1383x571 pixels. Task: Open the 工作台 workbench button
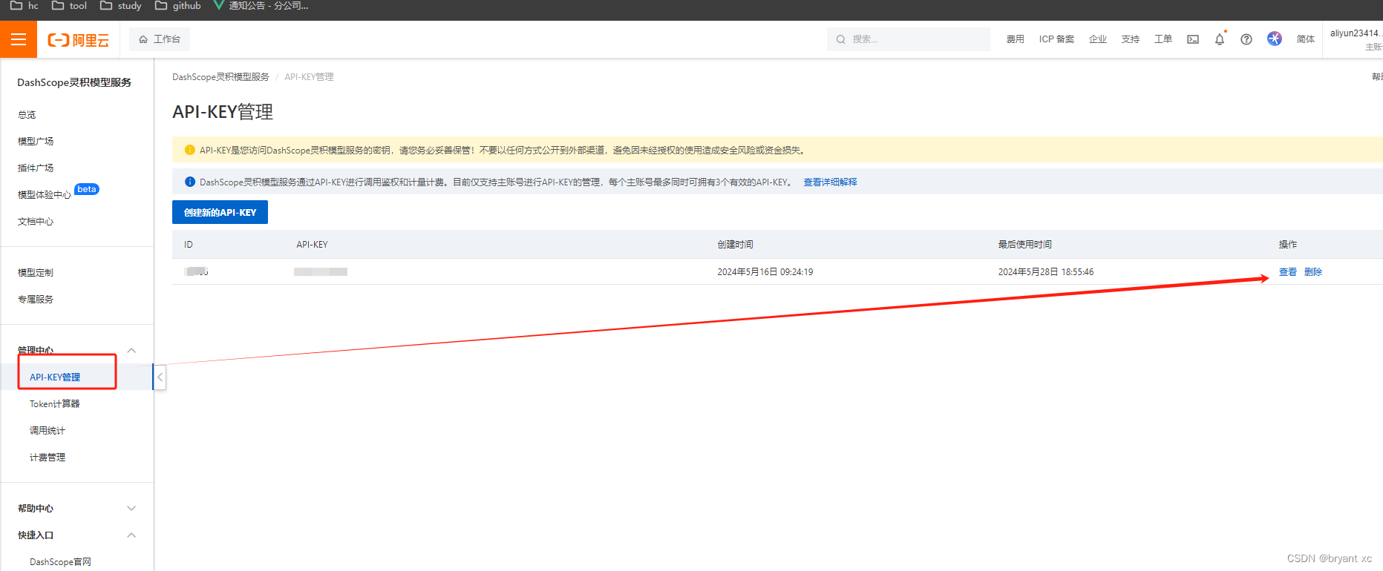tap(160, 39)
